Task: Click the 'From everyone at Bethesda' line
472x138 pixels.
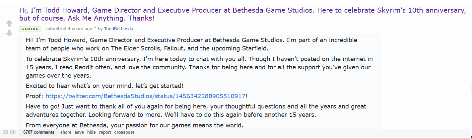Action: (134, 125)
